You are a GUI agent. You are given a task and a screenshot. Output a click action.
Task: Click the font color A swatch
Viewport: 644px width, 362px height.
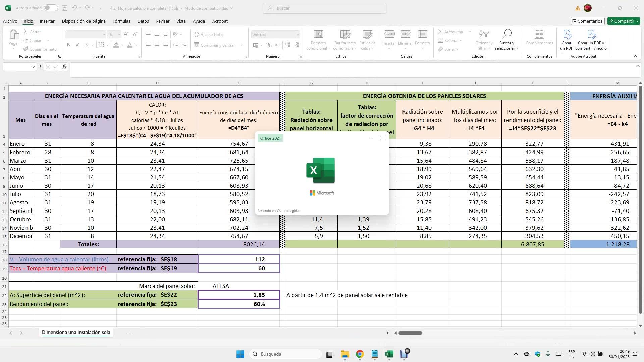coord(130,45)
